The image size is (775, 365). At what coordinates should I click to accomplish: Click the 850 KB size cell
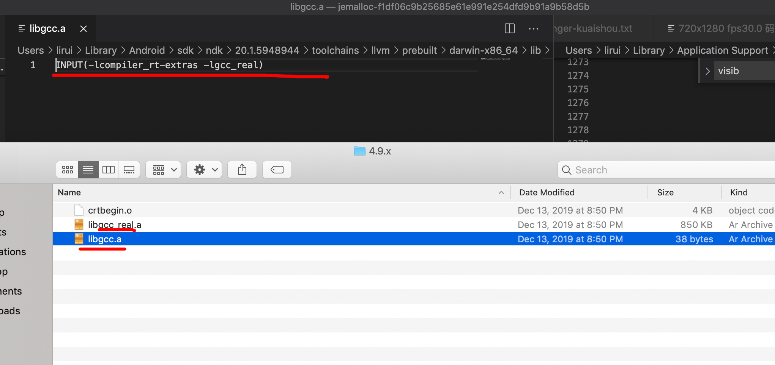pos(696,225)
